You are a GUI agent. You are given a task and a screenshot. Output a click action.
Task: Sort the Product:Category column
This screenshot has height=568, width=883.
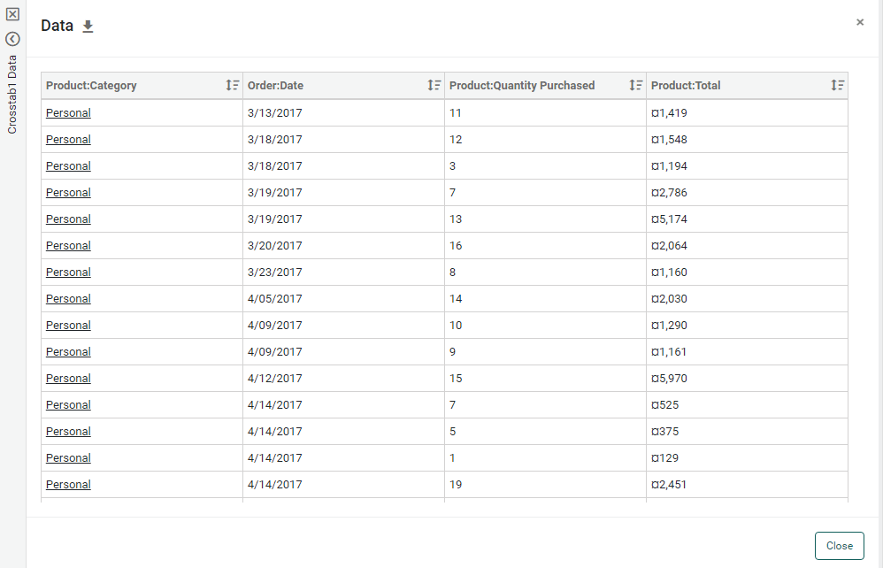[233, 85]
